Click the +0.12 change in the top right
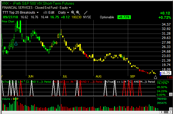This screenshot has height=114, width=173. pos(165,13)
